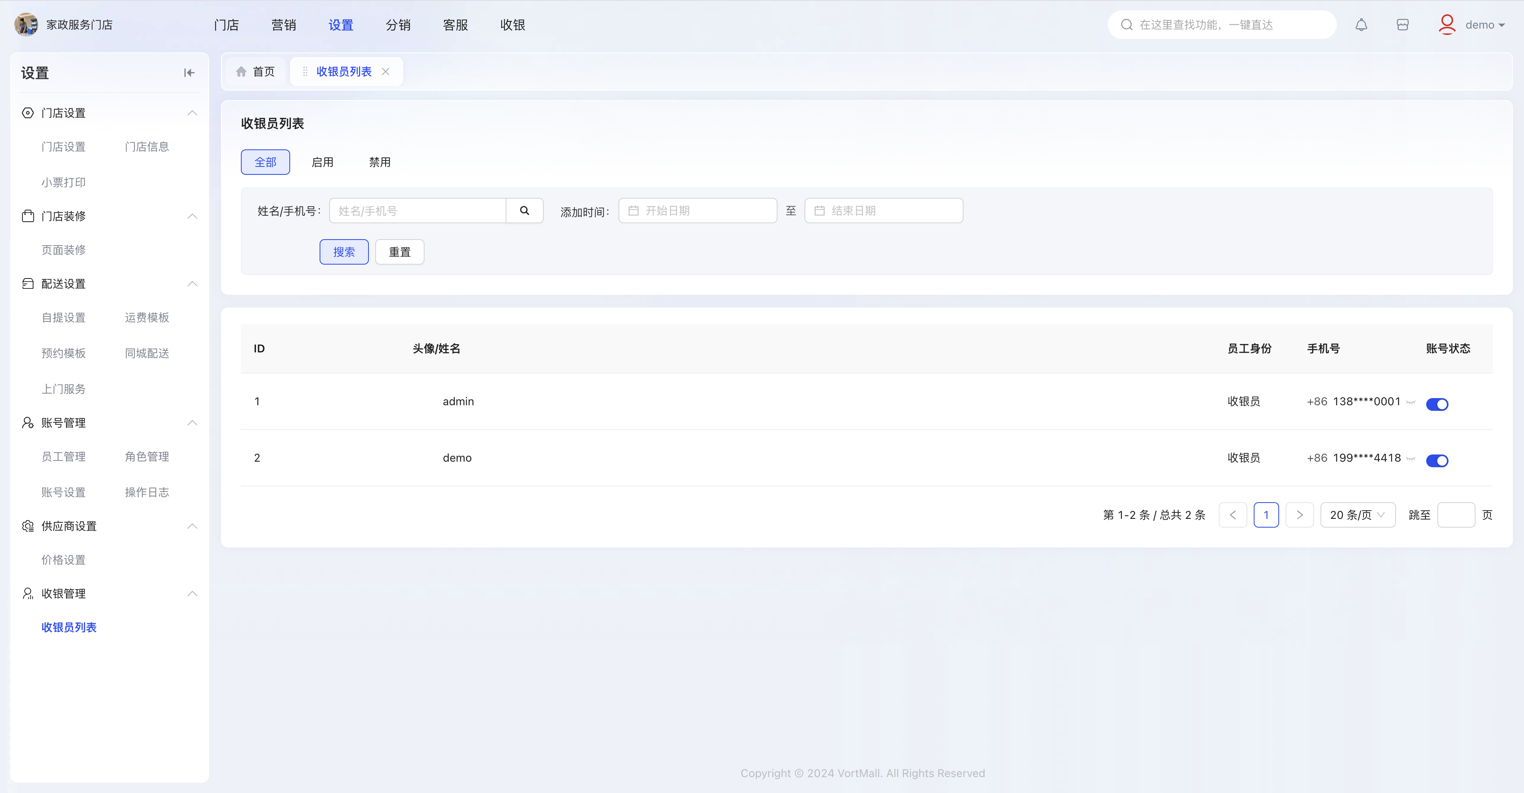This screenshot has width=1524, height=793.
Task: Toggle demo's account status switch
Action: [1437, 460]
